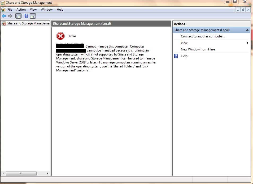Open the Action menu

tap(21, 10)
